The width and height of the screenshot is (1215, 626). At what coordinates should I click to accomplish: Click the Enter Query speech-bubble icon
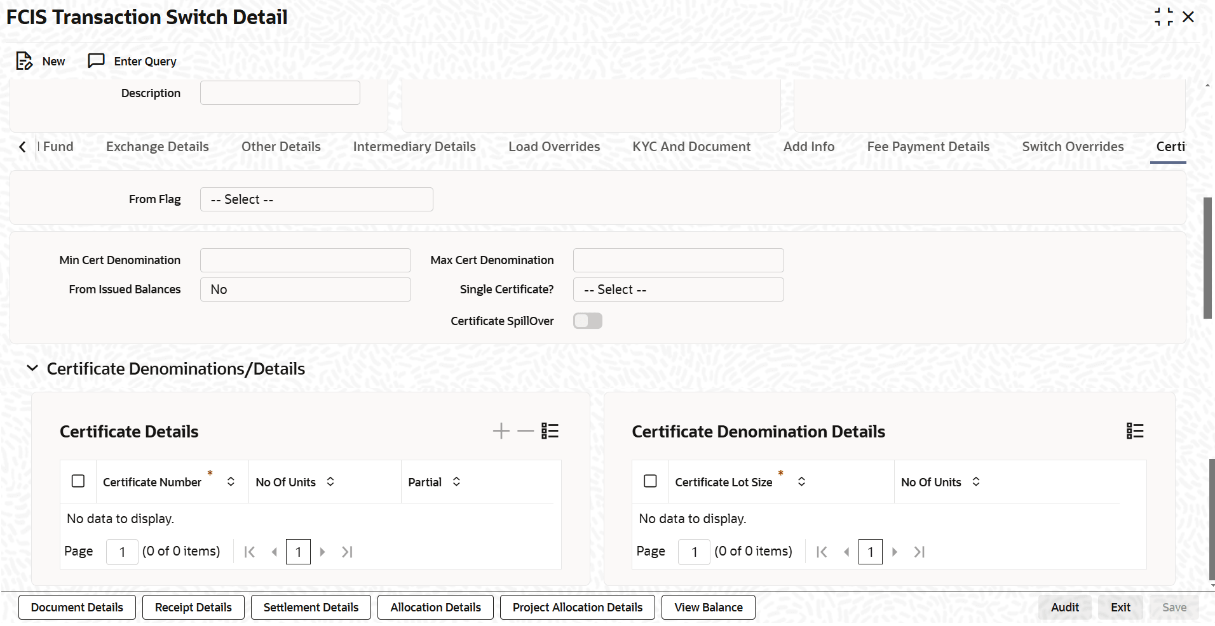pyautogui.click(x=96, y=61)
